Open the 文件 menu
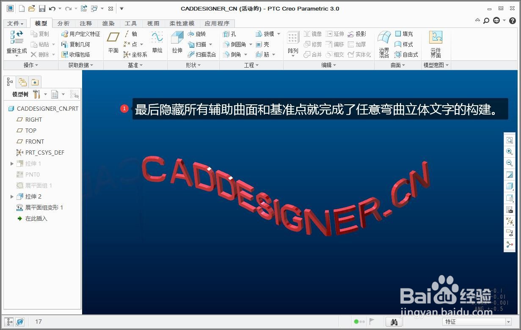521x330 pixels. [16, 24]
